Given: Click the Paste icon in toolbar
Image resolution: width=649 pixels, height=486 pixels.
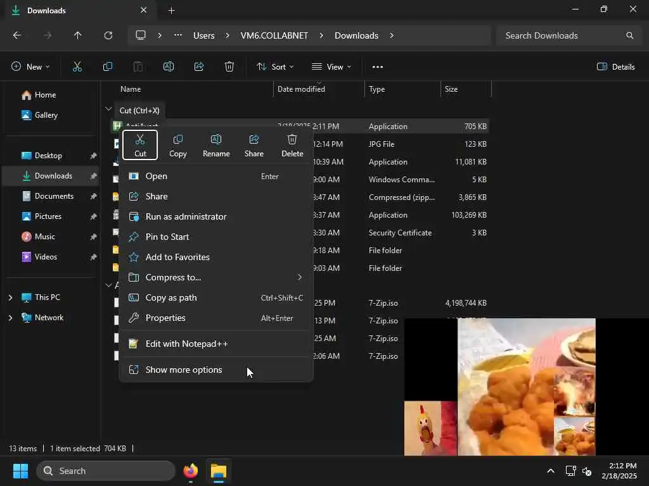Looking at the screenshot, I should 138,66.
